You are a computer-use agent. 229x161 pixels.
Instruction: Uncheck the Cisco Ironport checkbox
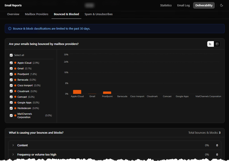point(11,85)
